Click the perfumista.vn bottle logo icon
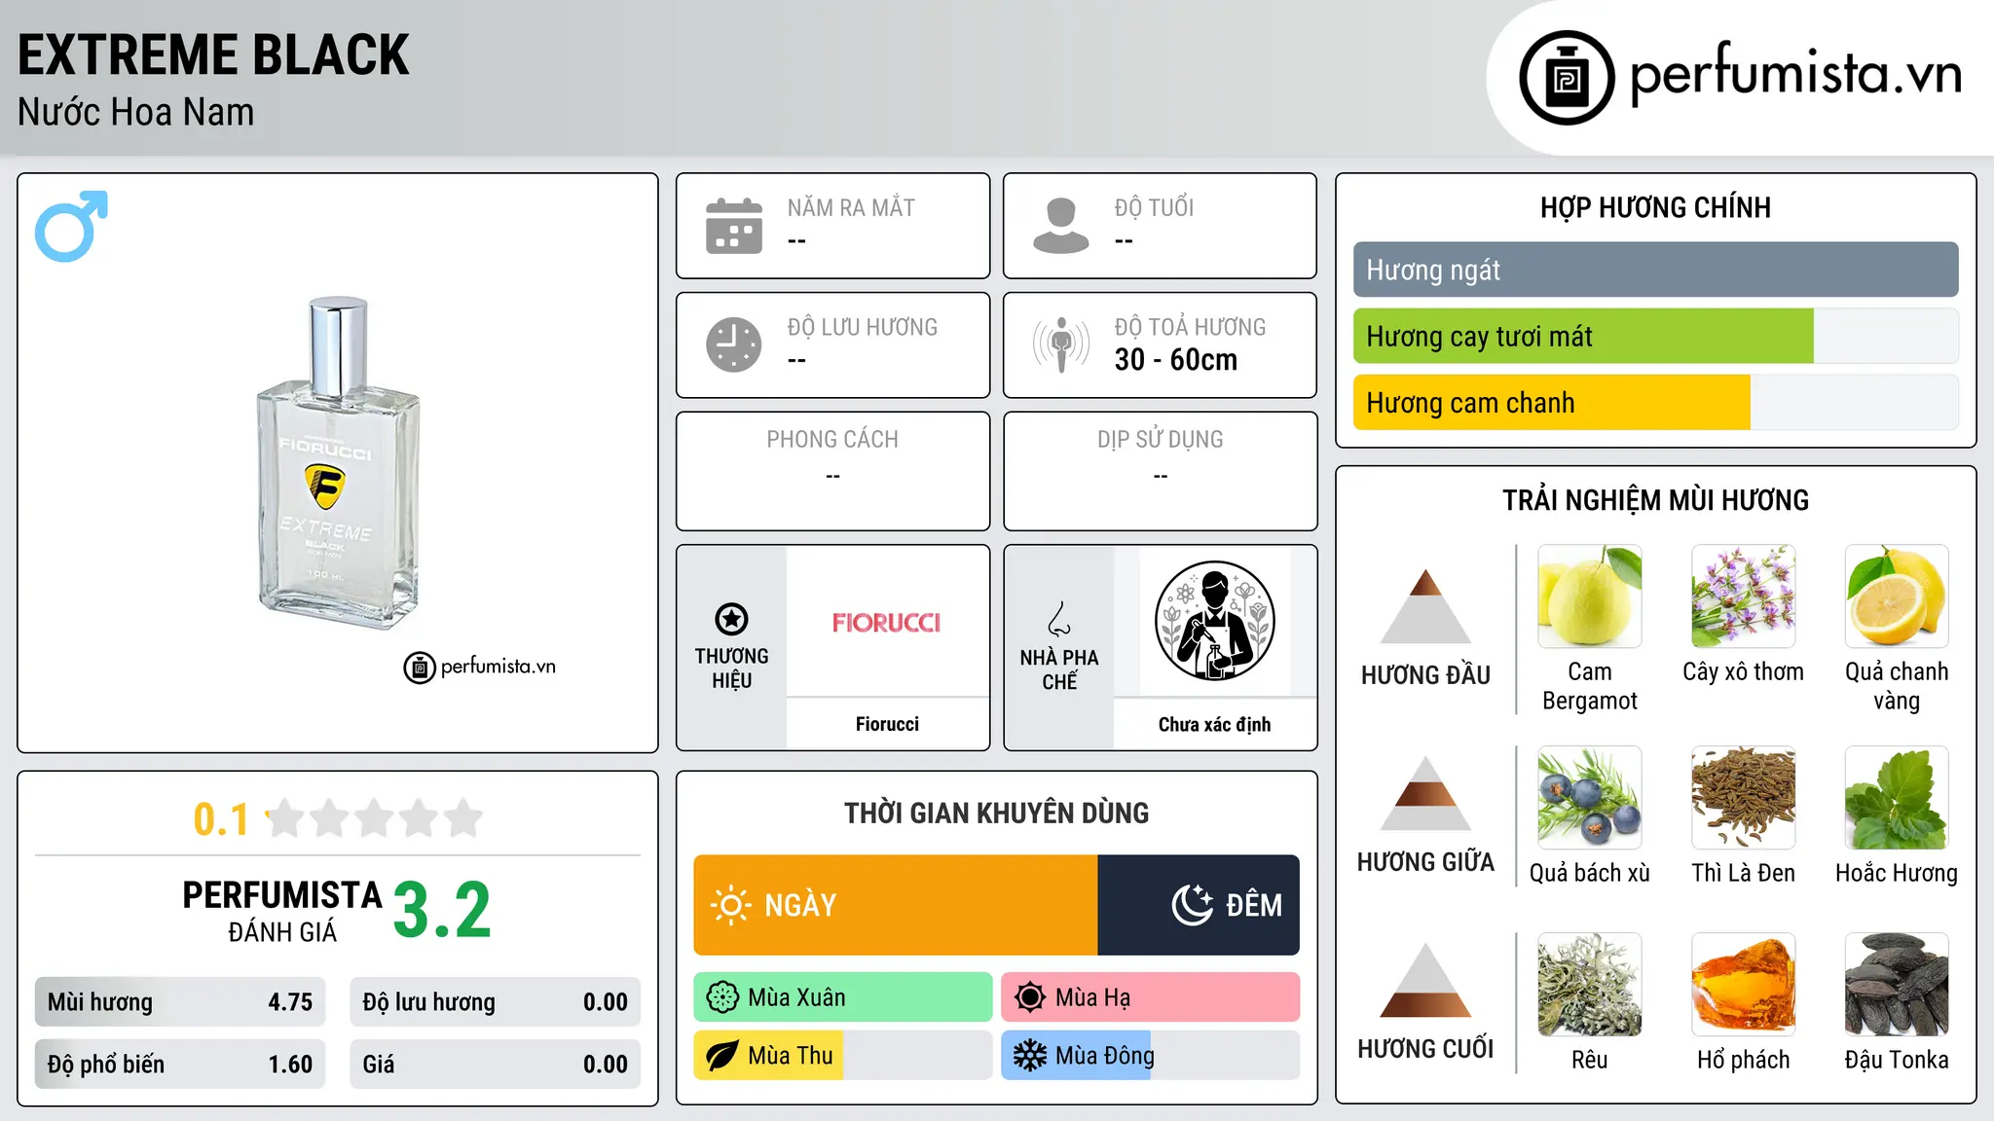Screen dimensions: 1994x1121 1567,78
